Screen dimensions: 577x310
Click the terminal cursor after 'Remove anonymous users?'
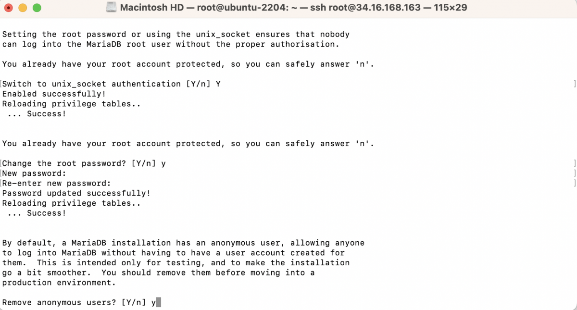[x=159, y=302]
